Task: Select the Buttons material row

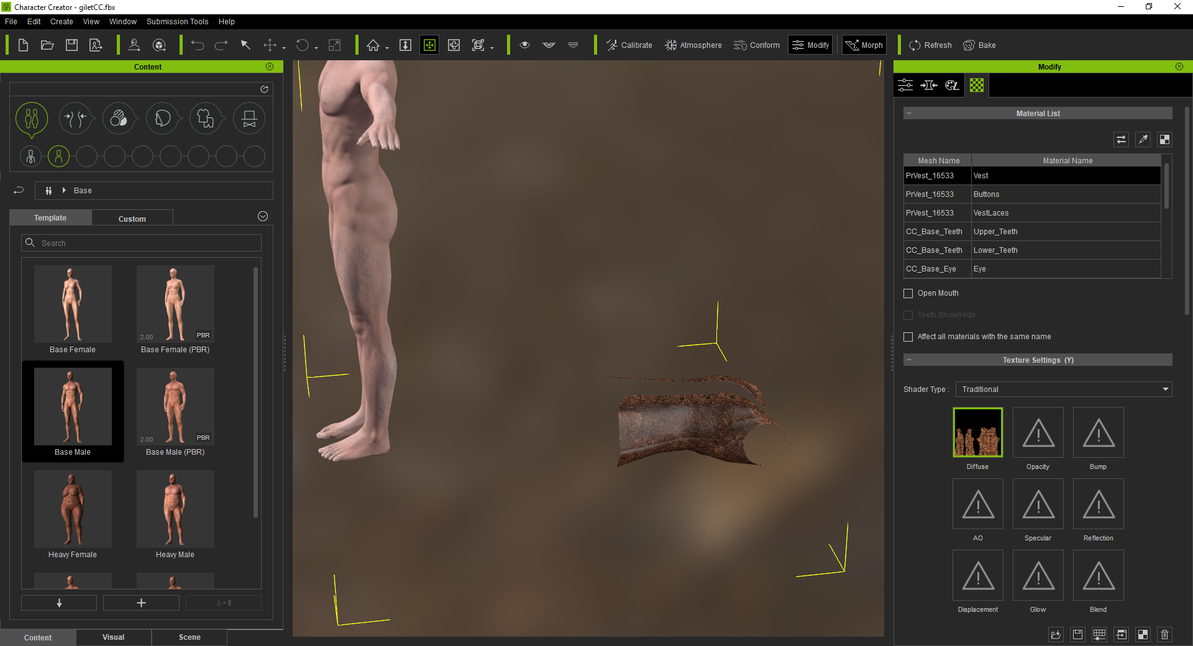Action: tap(1032, 194)
